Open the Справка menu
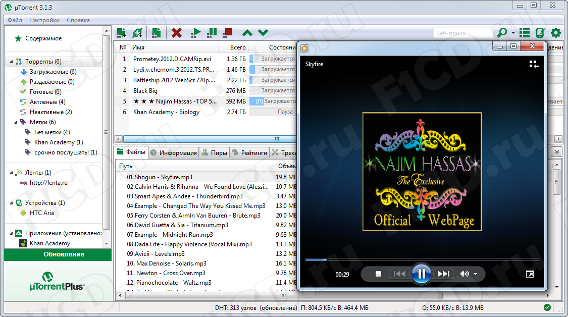The image size is (568, 317). [x=78, y=20]
